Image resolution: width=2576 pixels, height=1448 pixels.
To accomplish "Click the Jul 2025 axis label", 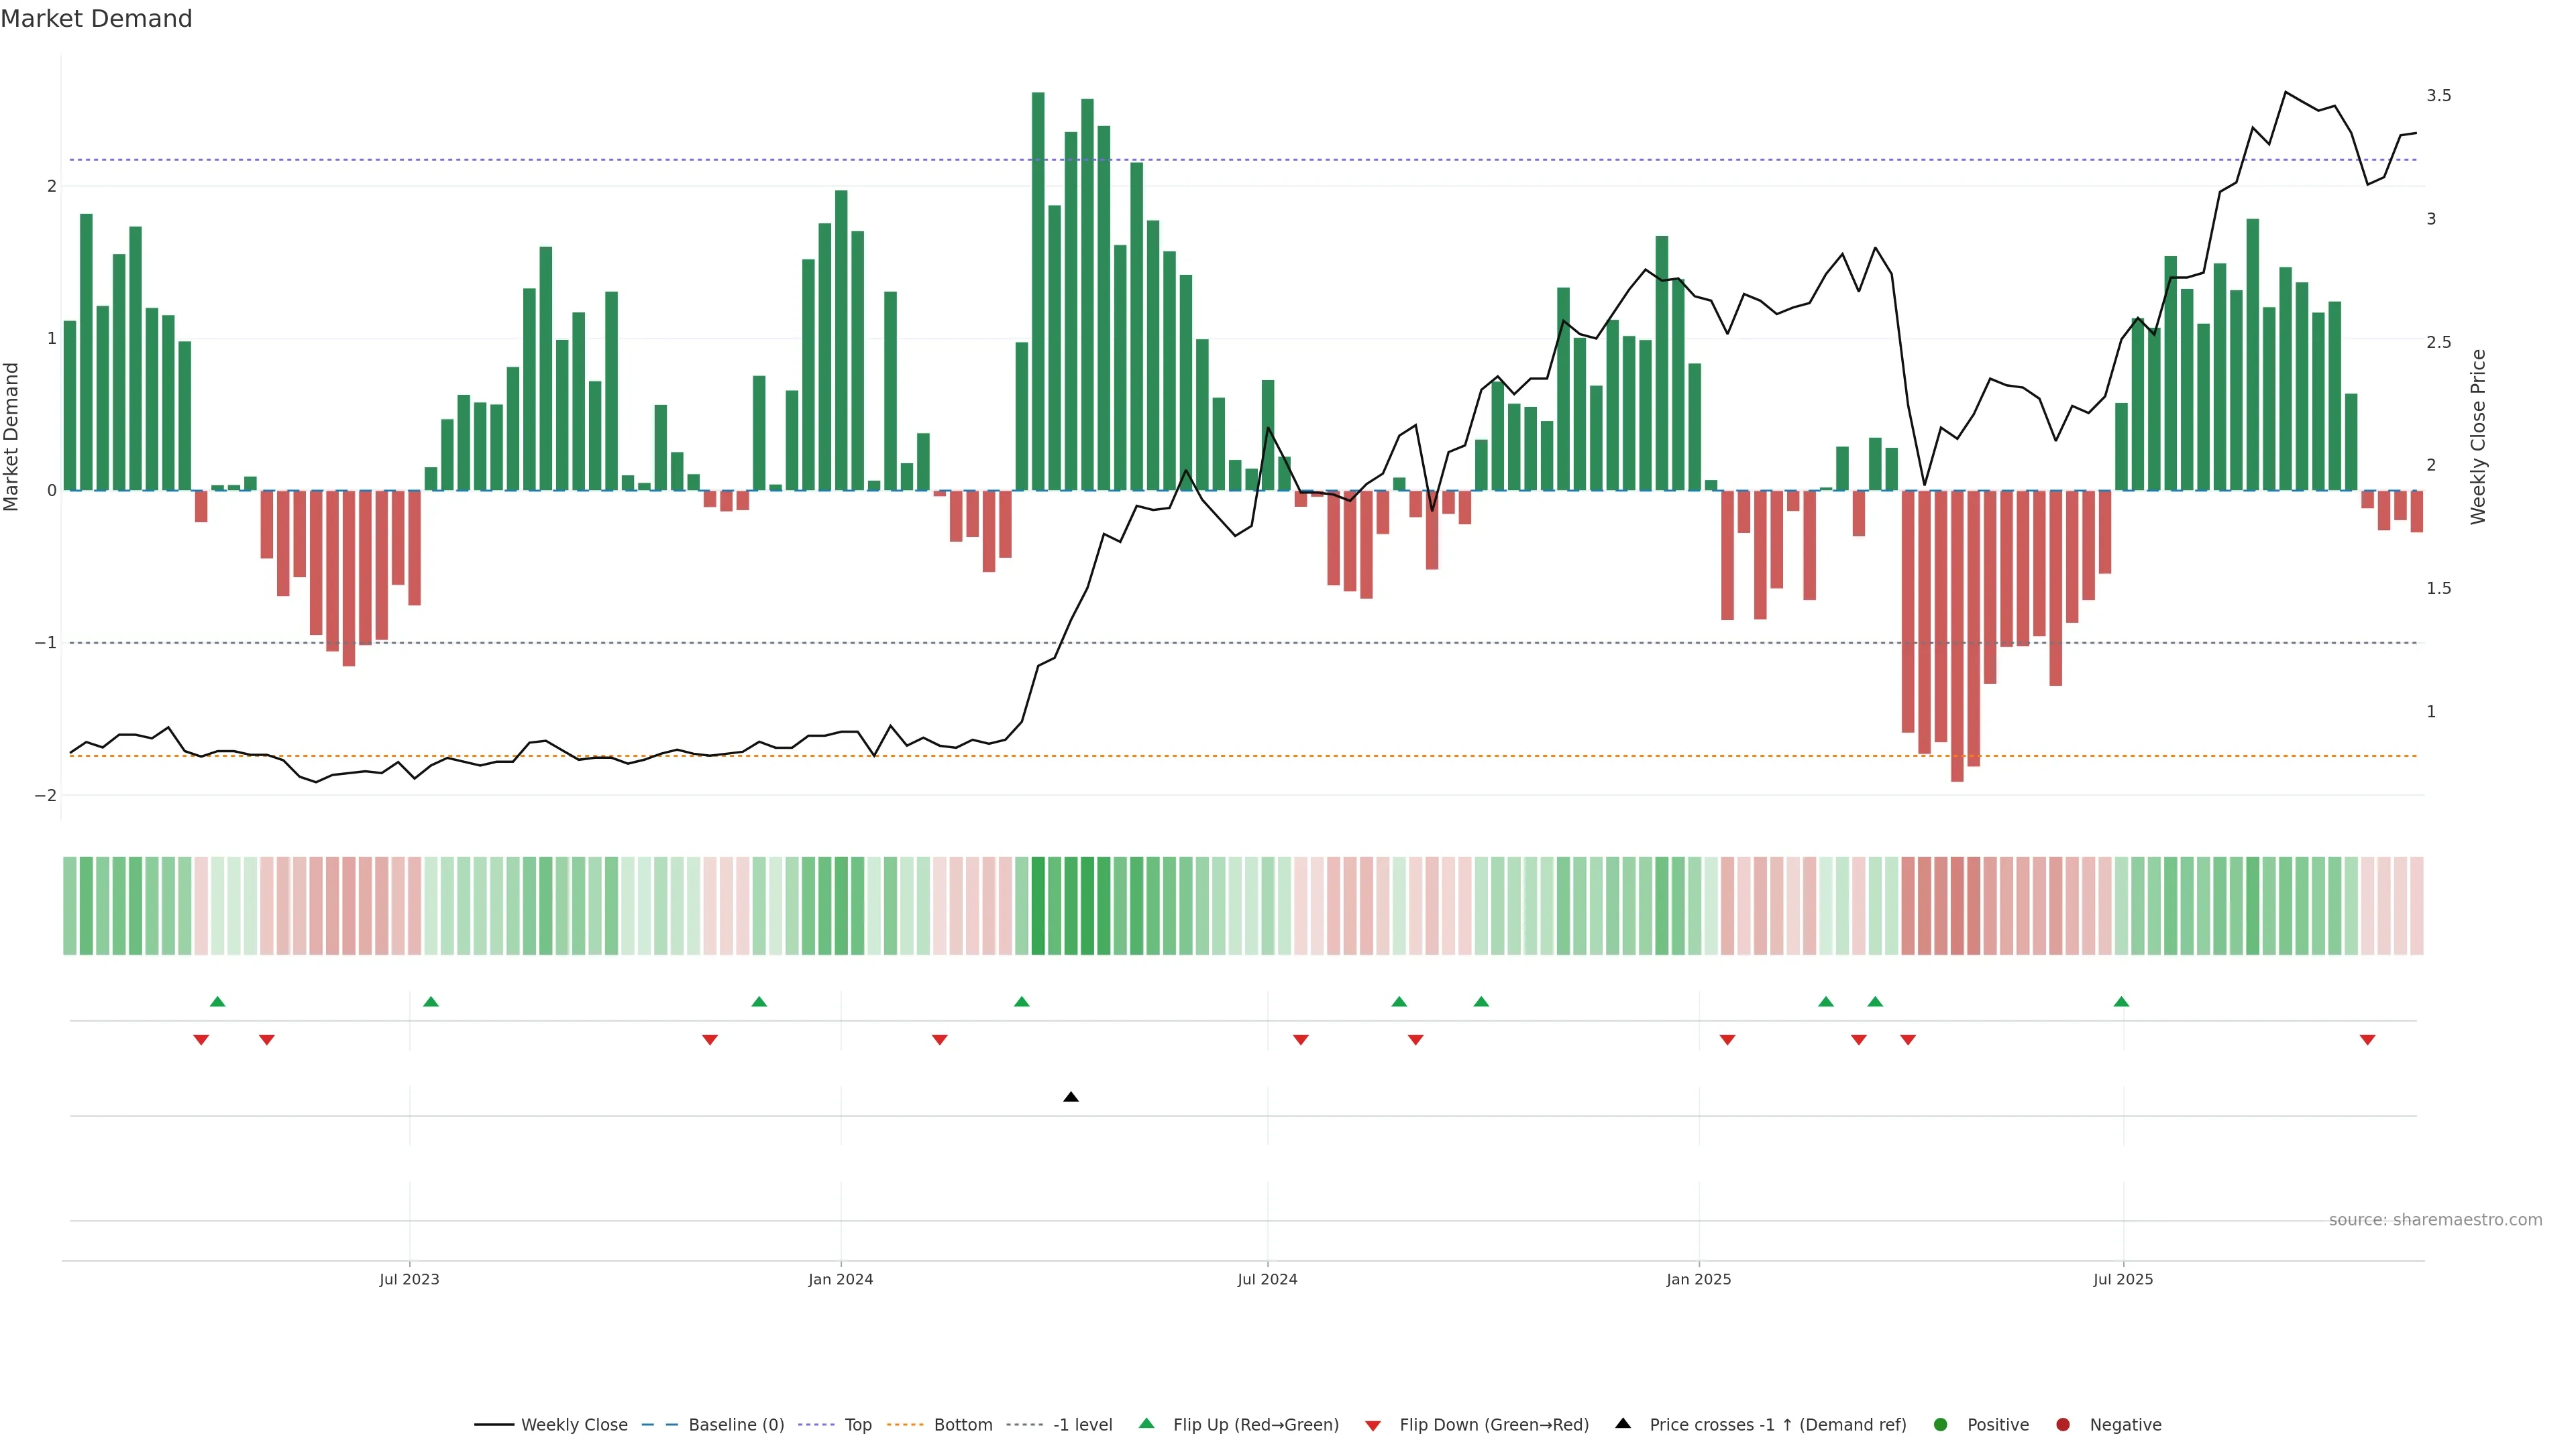I will pyautogui.click(x=2123, y=1279).
